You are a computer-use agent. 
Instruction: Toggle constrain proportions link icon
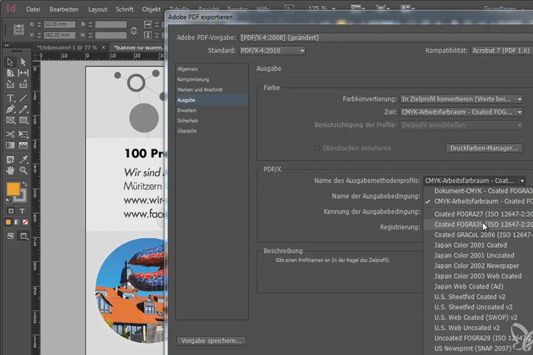(134, 30)
